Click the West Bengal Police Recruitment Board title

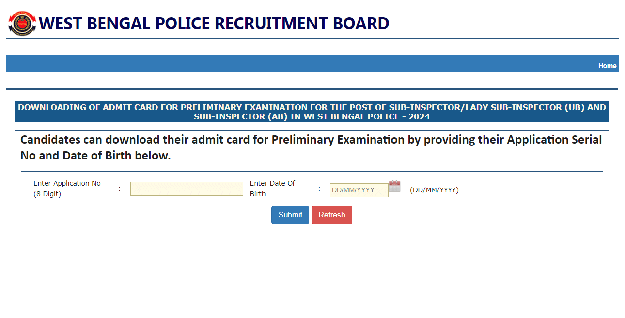point(214,23)
